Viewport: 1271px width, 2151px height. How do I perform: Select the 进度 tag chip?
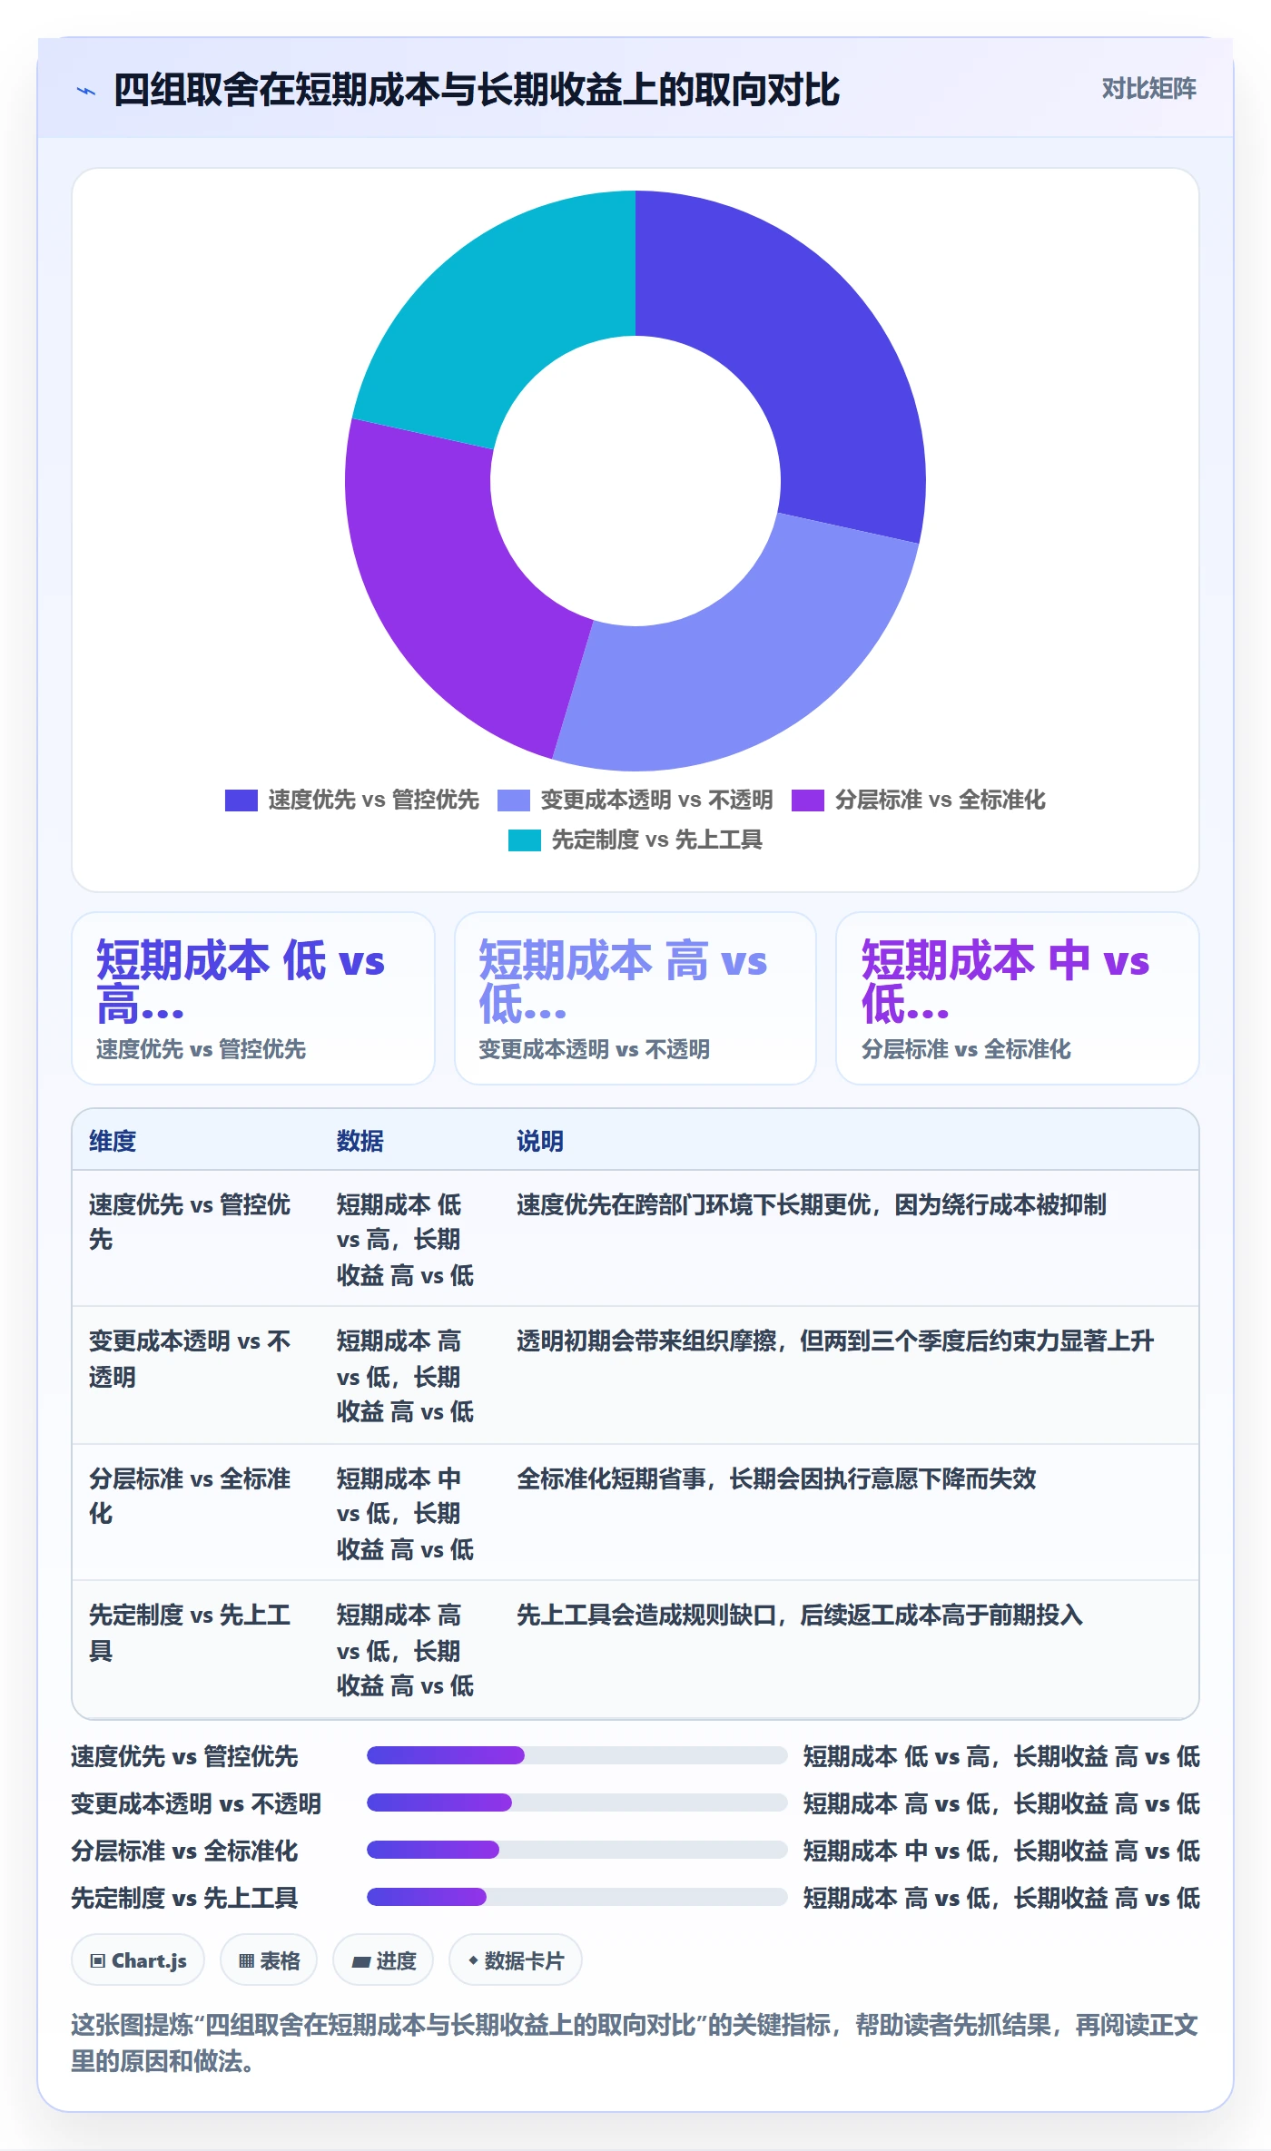(x=383, y=1960)
